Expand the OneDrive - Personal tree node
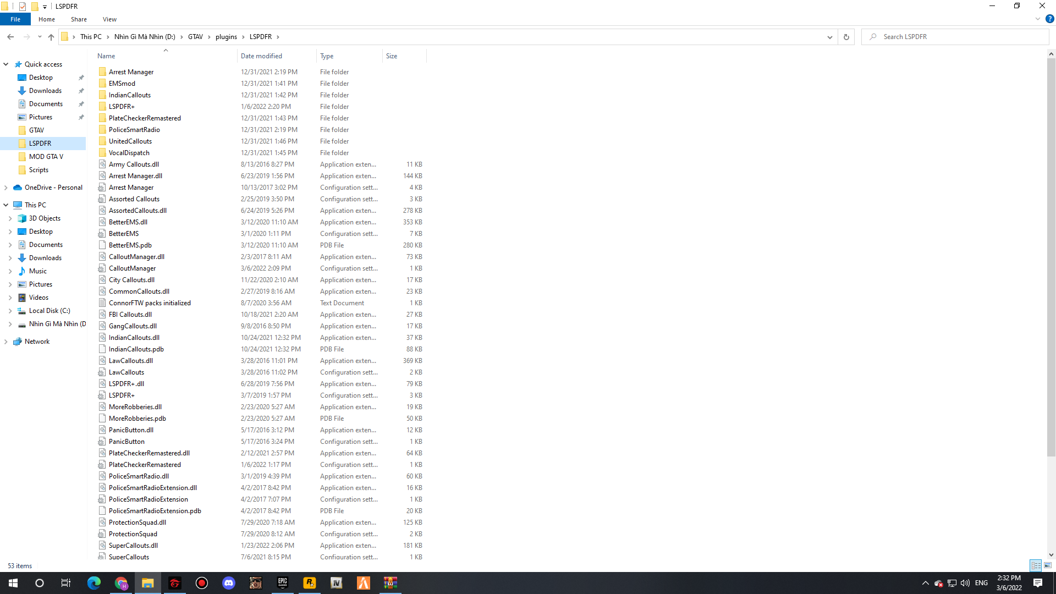This screenshot has width=1056, height=594. click(x=6, y=188)
